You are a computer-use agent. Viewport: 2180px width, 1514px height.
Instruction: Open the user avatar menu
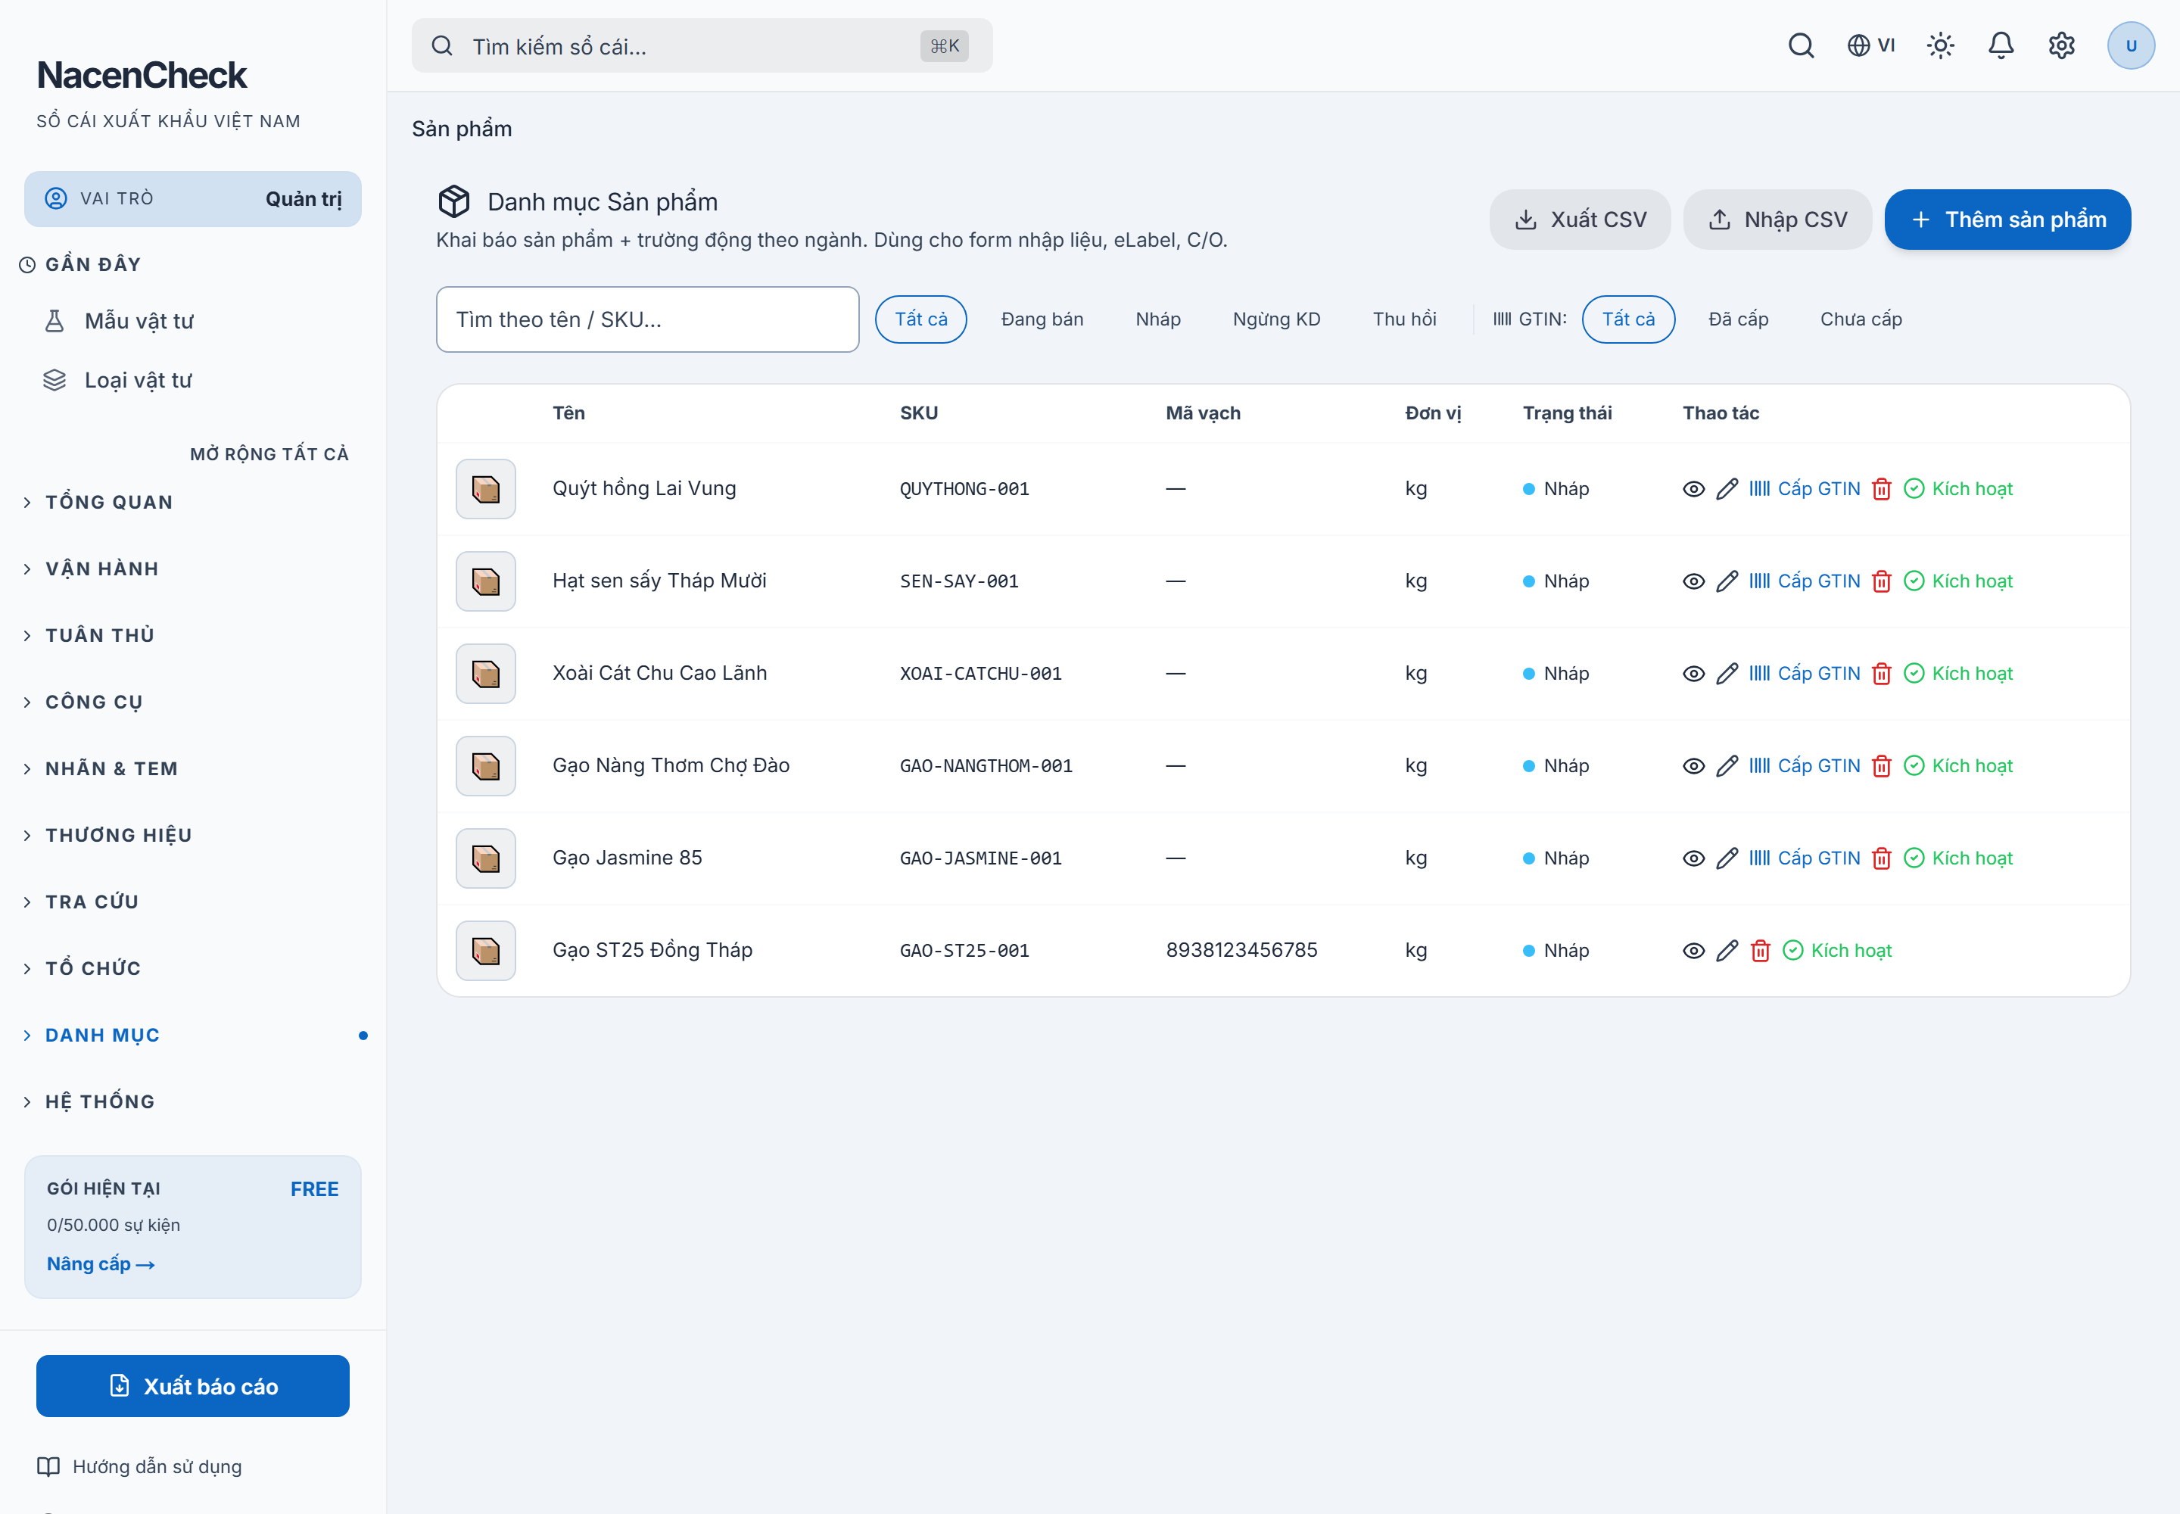(2131, 45)
